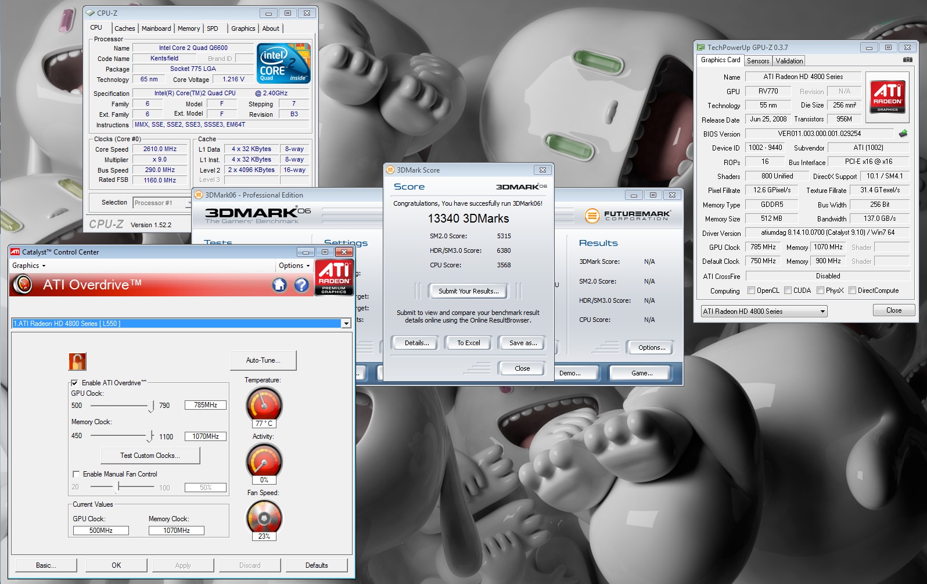Toggle the PhysX checkbox in GPU-Z
This screenshot has width=927, height=584.
820,291
